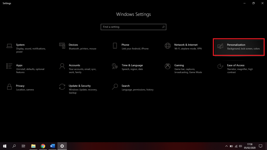
Task: Show hidden system tray icons
Action: (x=226, y=146)
